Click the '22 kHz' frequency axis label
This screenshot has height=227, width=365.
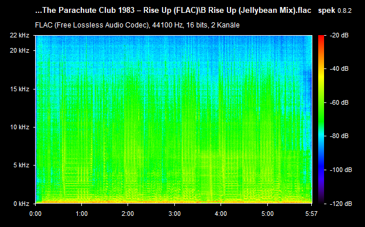(x=19, y=35)
